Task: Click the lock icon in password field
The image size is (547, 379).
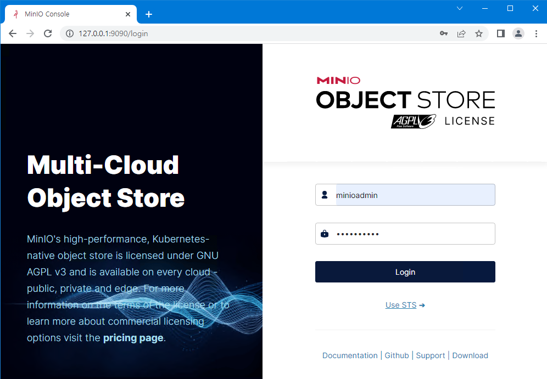Action: pos(325,234)
